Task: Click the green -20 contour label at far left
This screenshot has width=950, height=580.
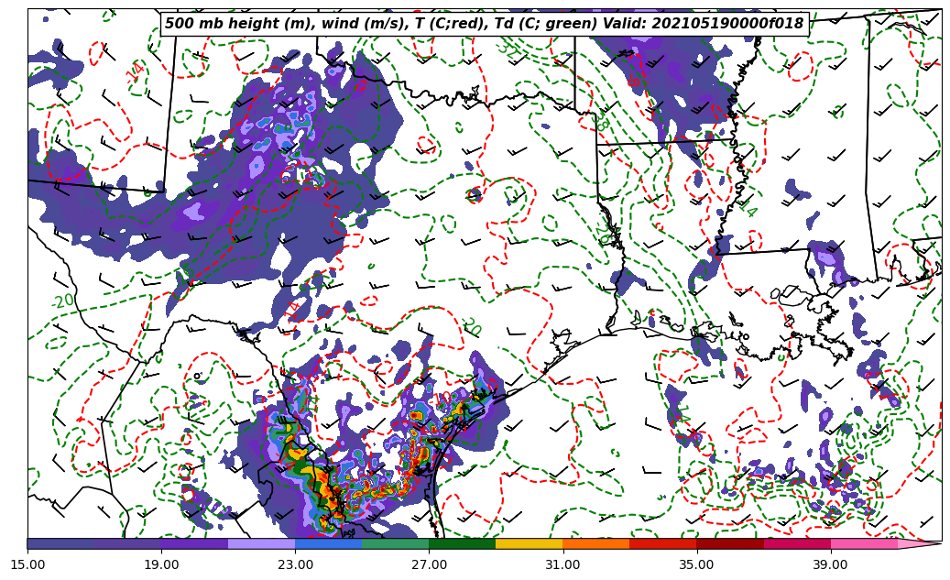Action: [62, 301]
